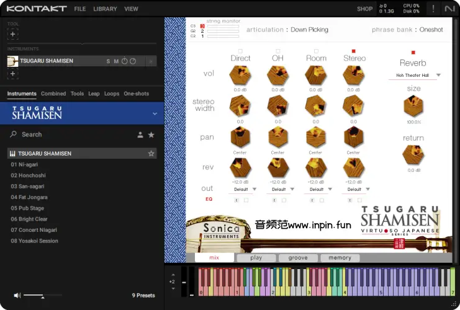This screenshot has width=460, height=310.
Task: Click the Reverb return knob
Action: (x=413, y=155)
